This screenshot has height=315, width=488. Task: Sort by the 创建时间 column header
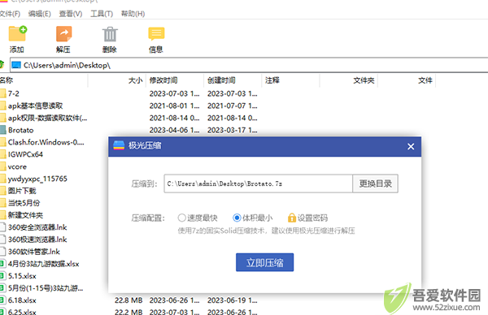coord(233,80)
